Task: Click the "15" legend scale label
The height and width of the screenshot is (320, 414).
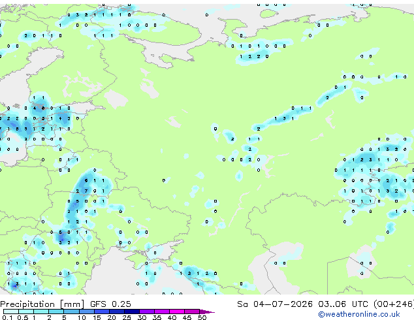Action: (97, 317)
